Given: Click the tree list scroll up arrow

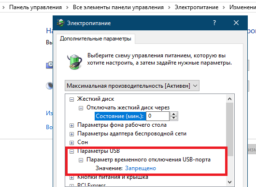Looking at the screenshot, I should click(230, 99).
